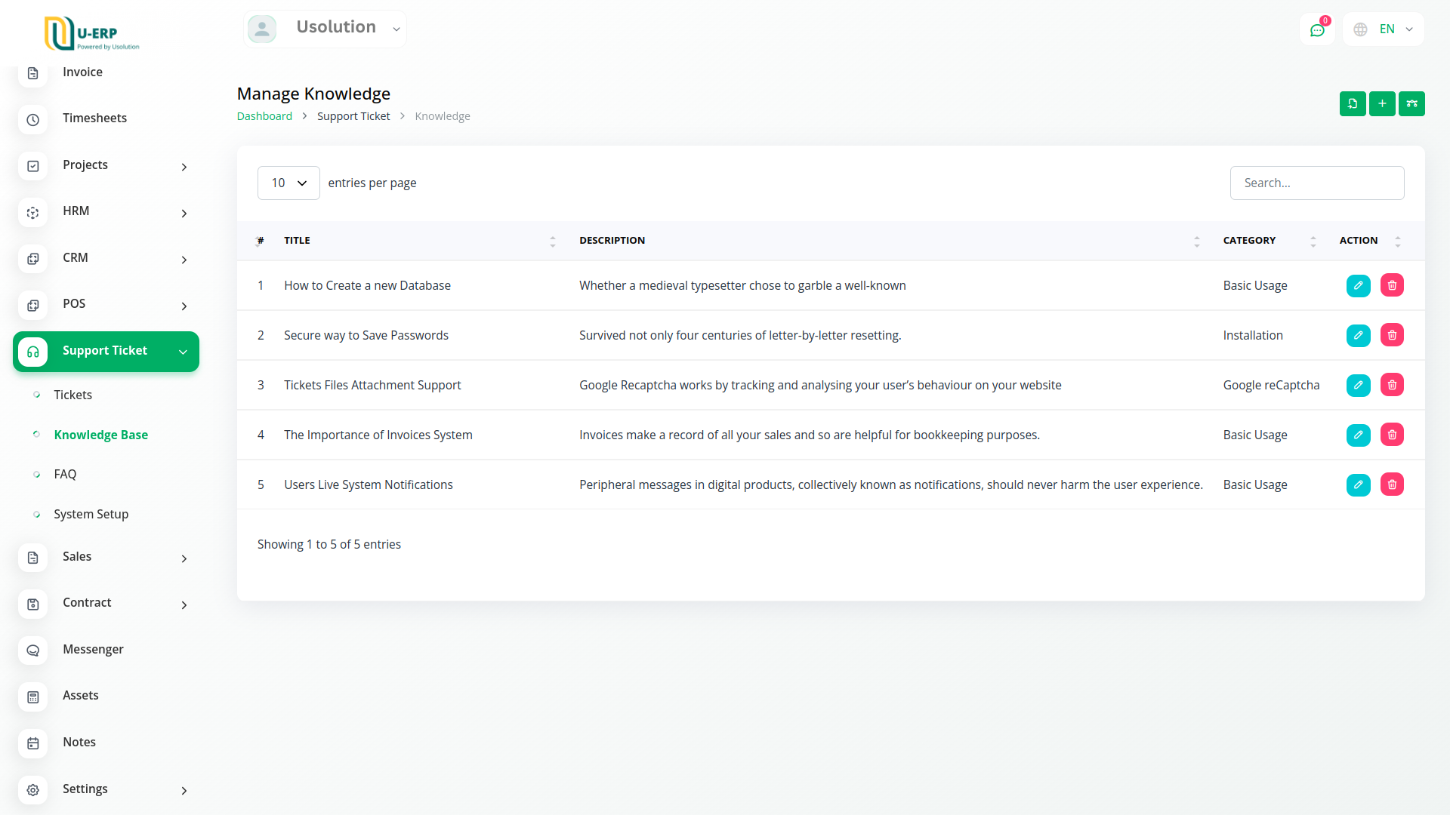
Task: Click 'Showing 1 to 5 of 5 entries'
Action: pyautogui.click(x=329, y=544)
